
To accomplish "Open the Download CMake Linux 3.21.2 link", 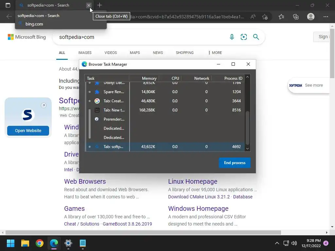I will point(199,197).
